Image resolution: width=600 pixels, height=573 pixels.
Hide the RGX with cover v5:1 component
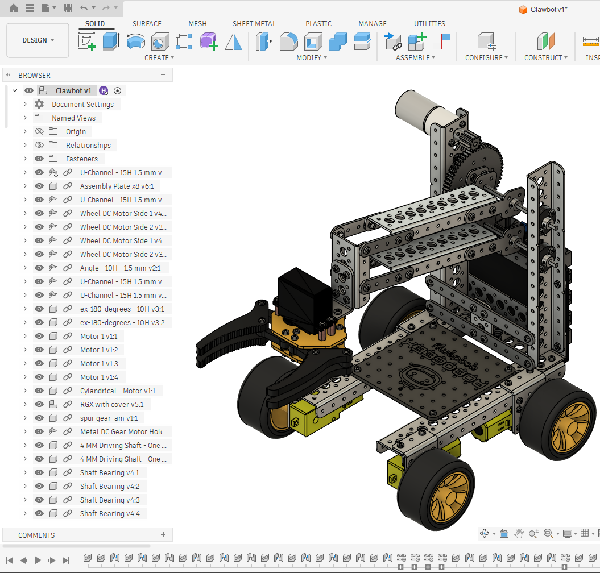(39, 404)
